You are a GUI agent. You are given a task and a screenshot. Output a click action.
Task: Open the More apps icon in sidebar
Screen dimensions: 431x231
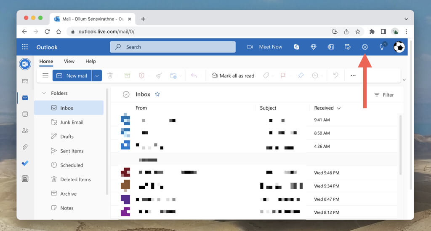25,179
